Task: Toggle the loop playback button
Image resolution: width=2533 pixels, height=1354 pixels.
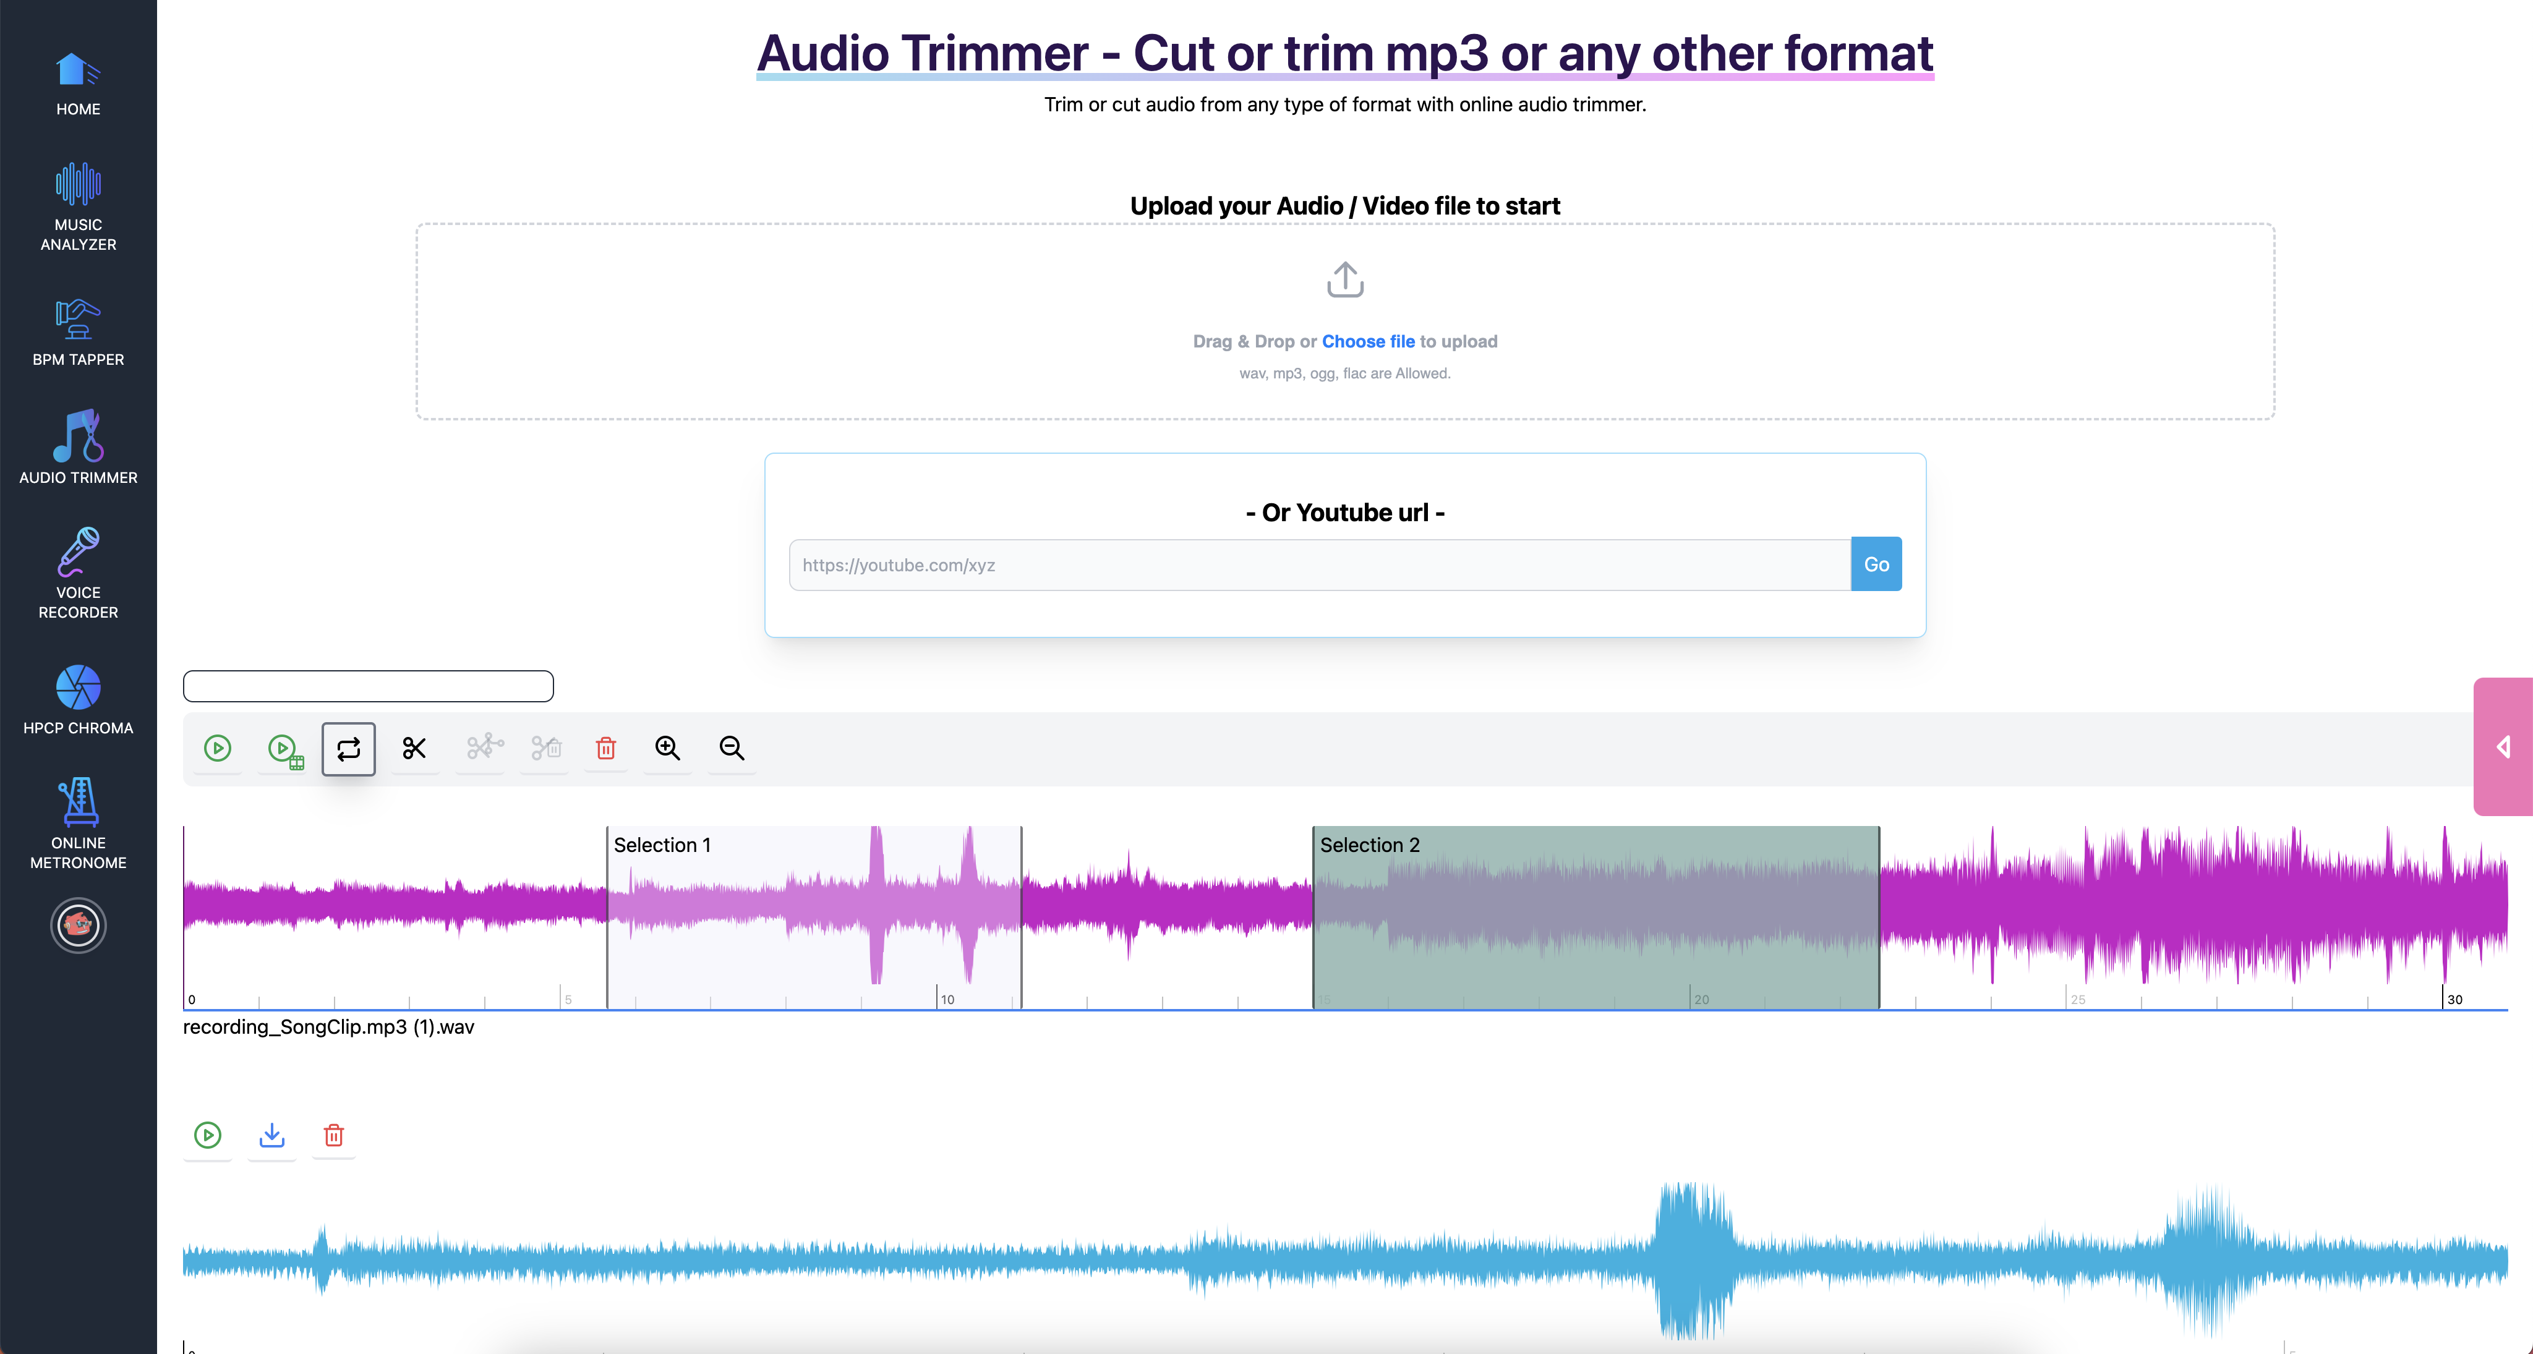Action: tap(348, 749)
